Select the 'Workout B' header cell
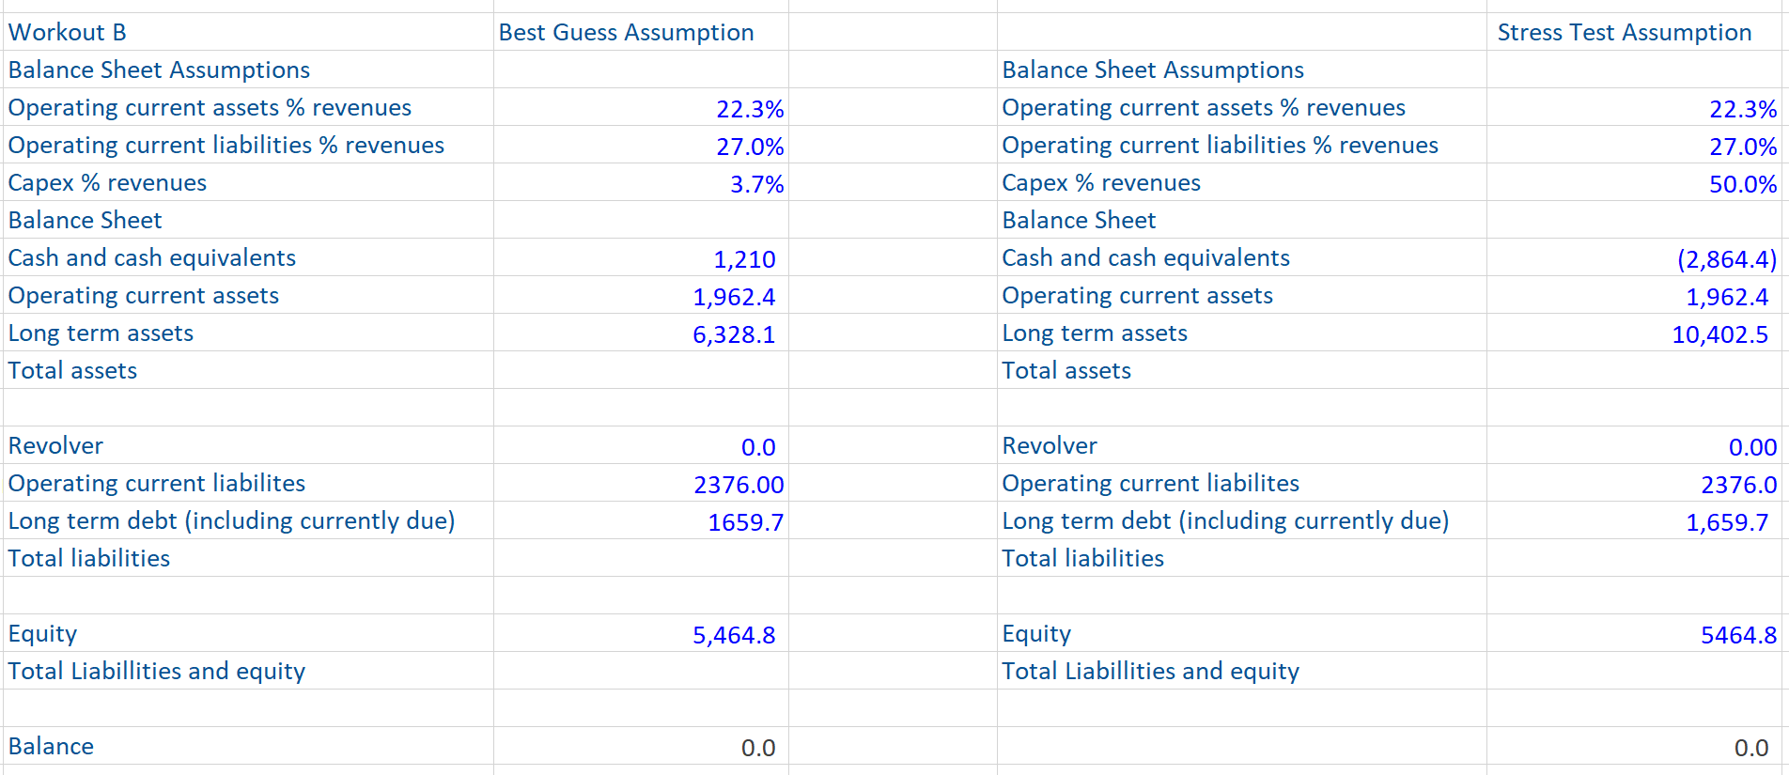1789x775 pixels. 68,32
